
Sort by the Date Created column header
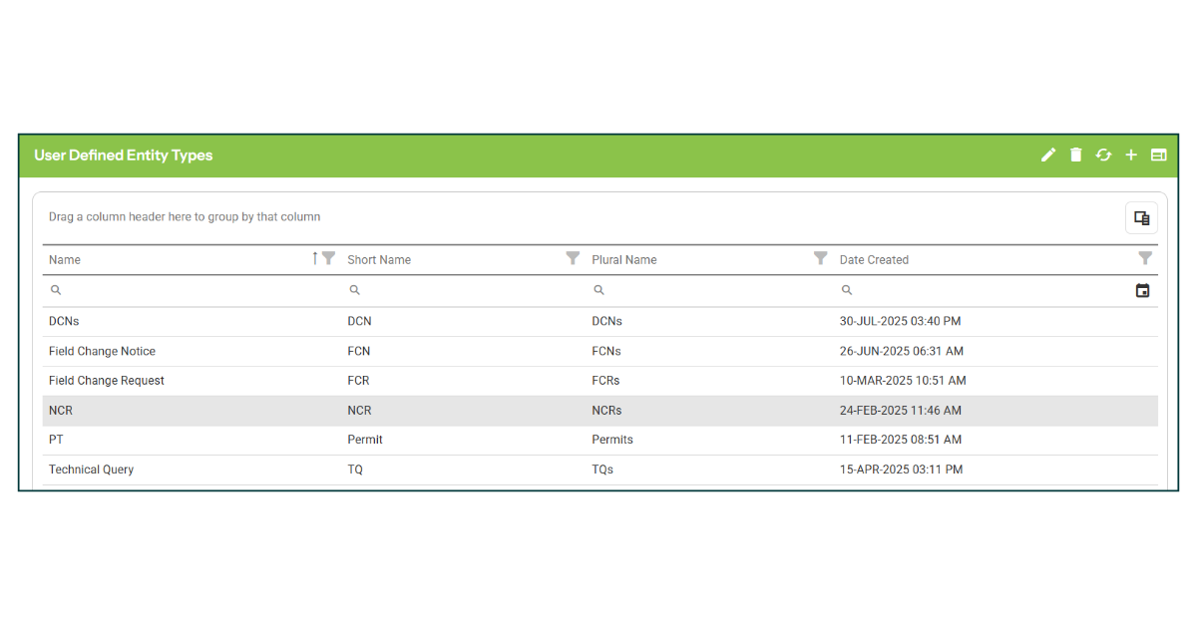click(874, 260)
